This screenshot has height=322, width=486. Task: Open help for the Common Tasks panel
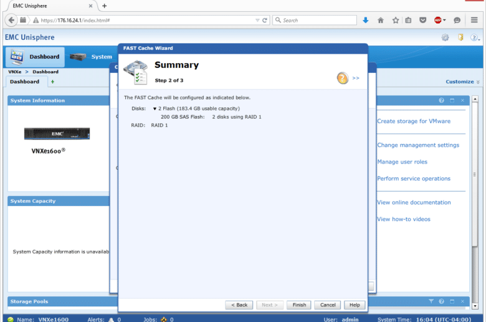point(441,100)
